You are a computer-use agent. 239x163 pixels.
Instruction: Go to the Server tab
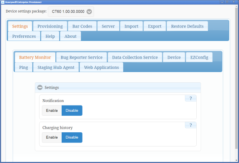coord(108,26)
